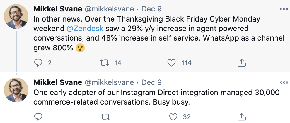Screen dimensions: 290x123
Task: Click Mikkel Svane's name on first tweet
Action: tap(58, 9)
